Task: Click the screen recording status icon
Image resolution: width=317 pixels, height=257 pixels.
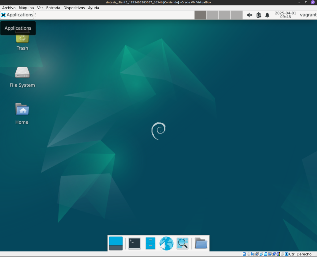Action: 274,254
